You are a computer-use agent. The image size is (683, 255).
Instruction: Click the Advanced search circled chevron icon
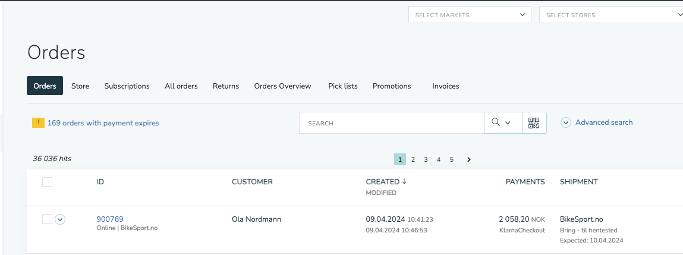coord(566,123)
